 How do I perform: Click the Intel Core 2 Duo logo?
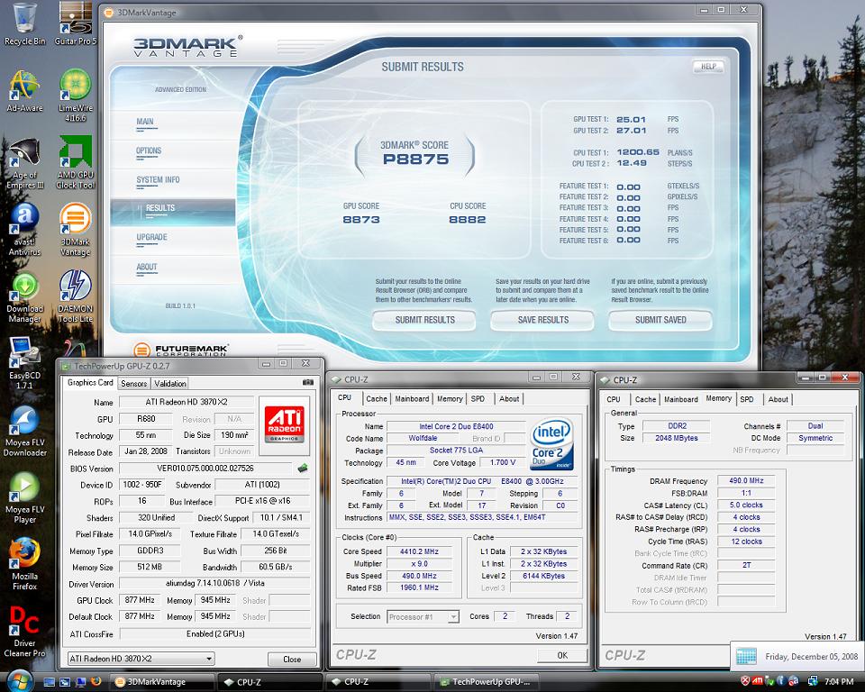tap(551, 443)
